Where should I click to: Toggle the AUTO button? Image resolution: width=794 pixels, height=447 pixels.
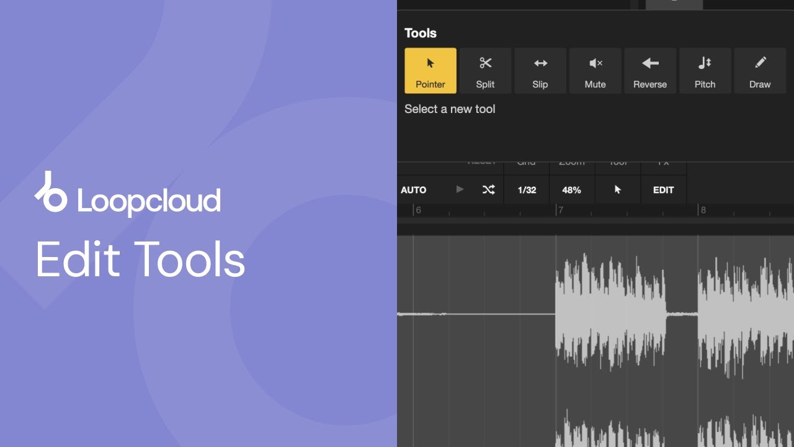coord(414,190)
